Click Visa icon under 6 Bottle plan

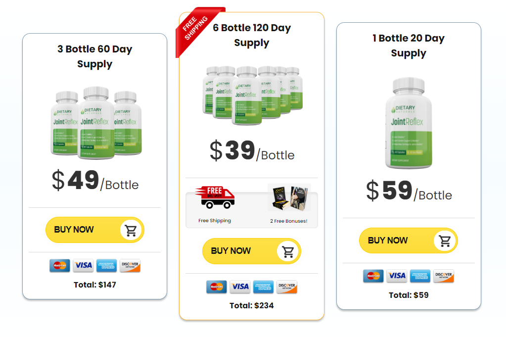pos(240,287)
